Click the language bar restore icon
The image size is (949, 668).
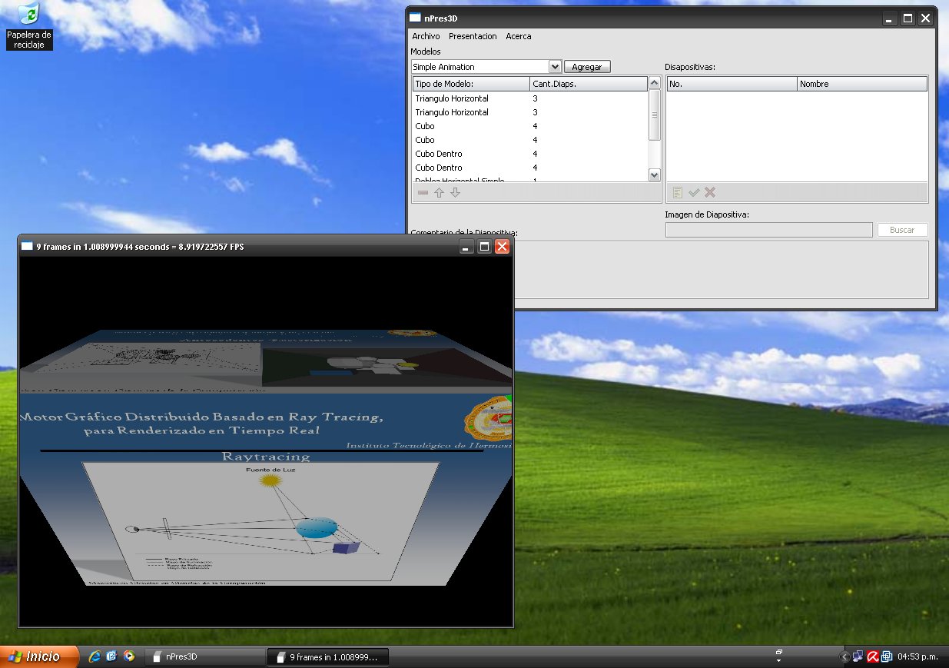[x=778, y=651]
